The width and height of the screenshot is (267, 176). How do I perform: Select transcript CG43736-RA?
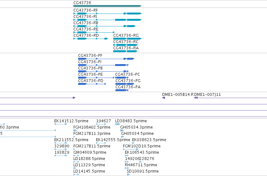coord(126,48)
